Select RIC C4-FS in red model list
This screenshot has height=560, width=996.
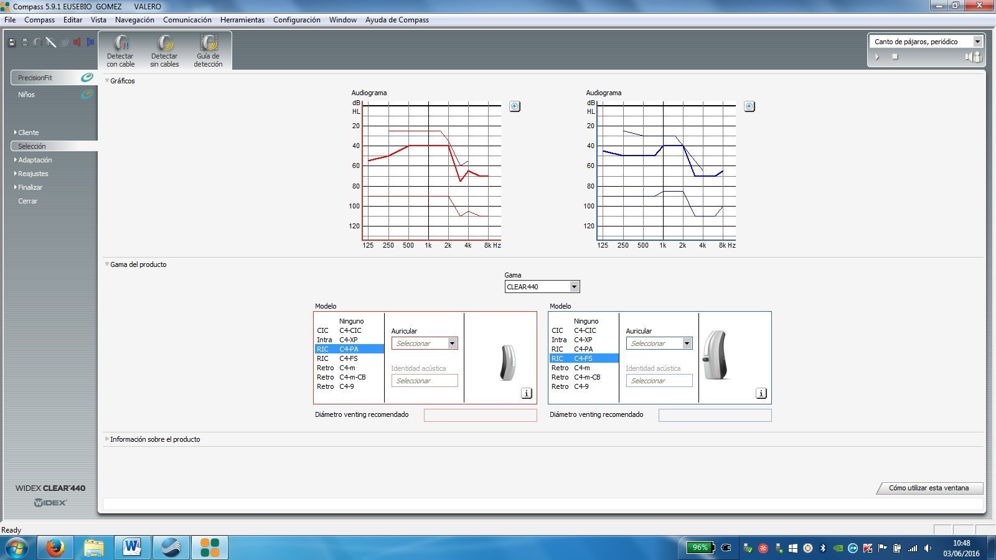tap(349, 358)
